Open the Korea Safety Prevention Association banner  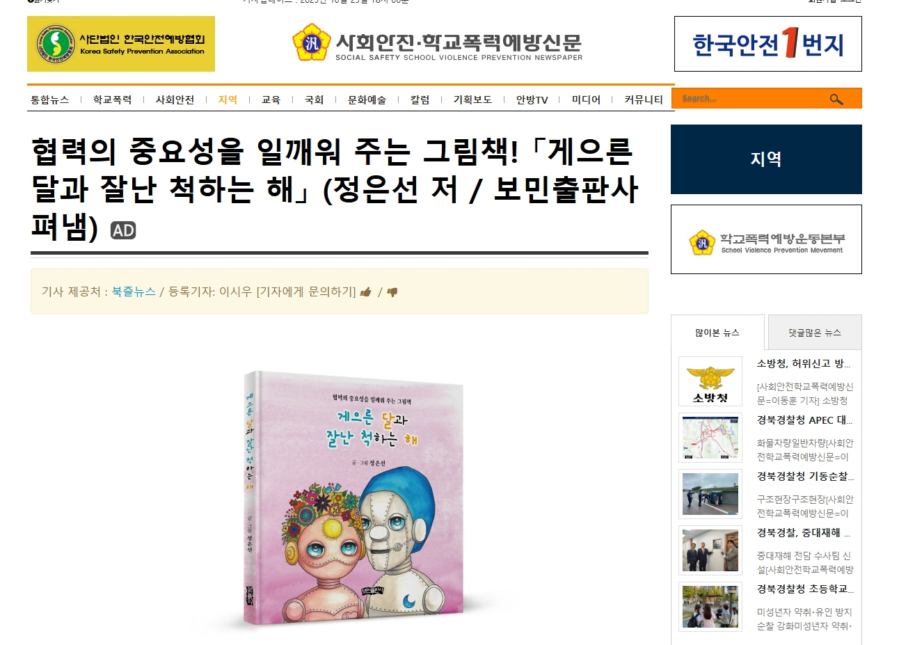[121, 44]
